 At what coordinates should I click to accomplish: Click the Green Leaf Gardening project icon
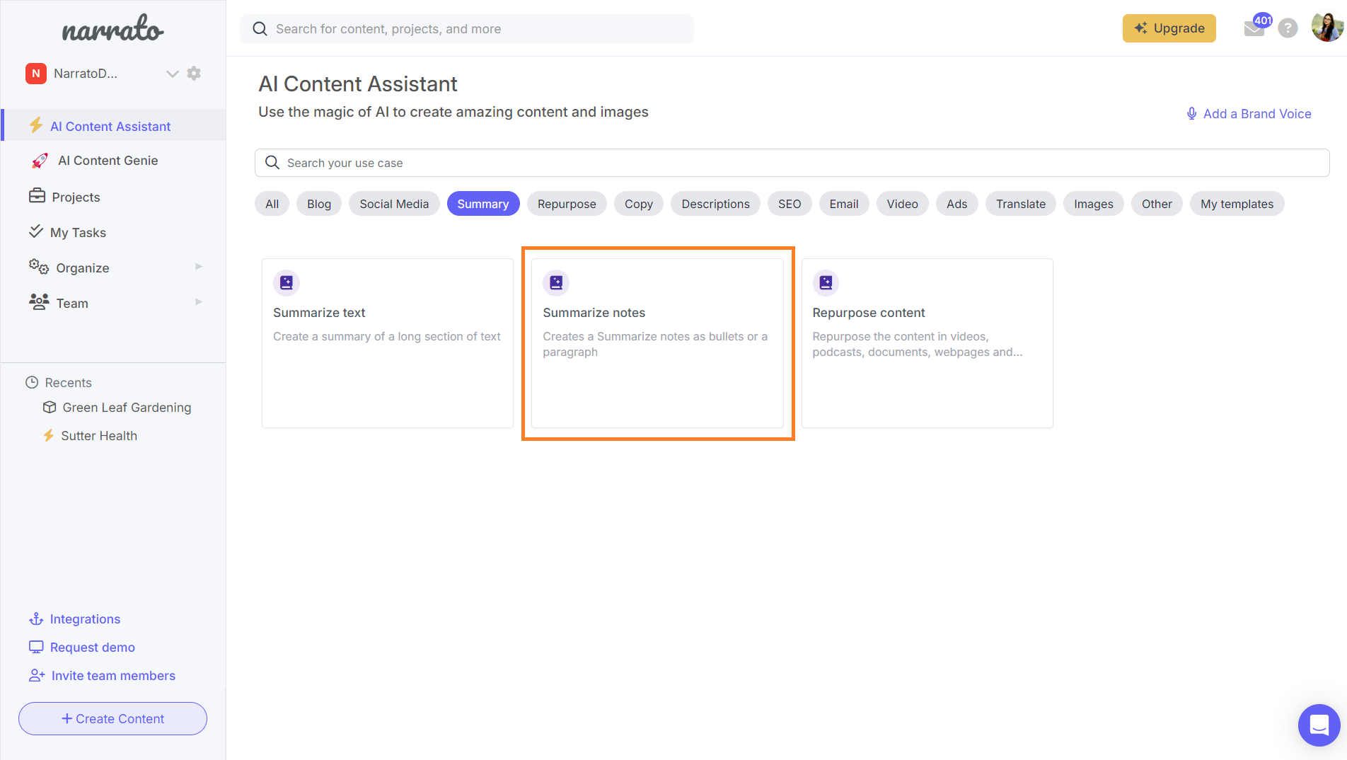(x=50, y=407)
